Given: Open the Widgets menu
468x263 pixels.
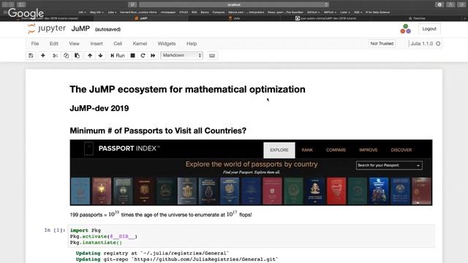Looking at the screenshot, I should [167, 44].
